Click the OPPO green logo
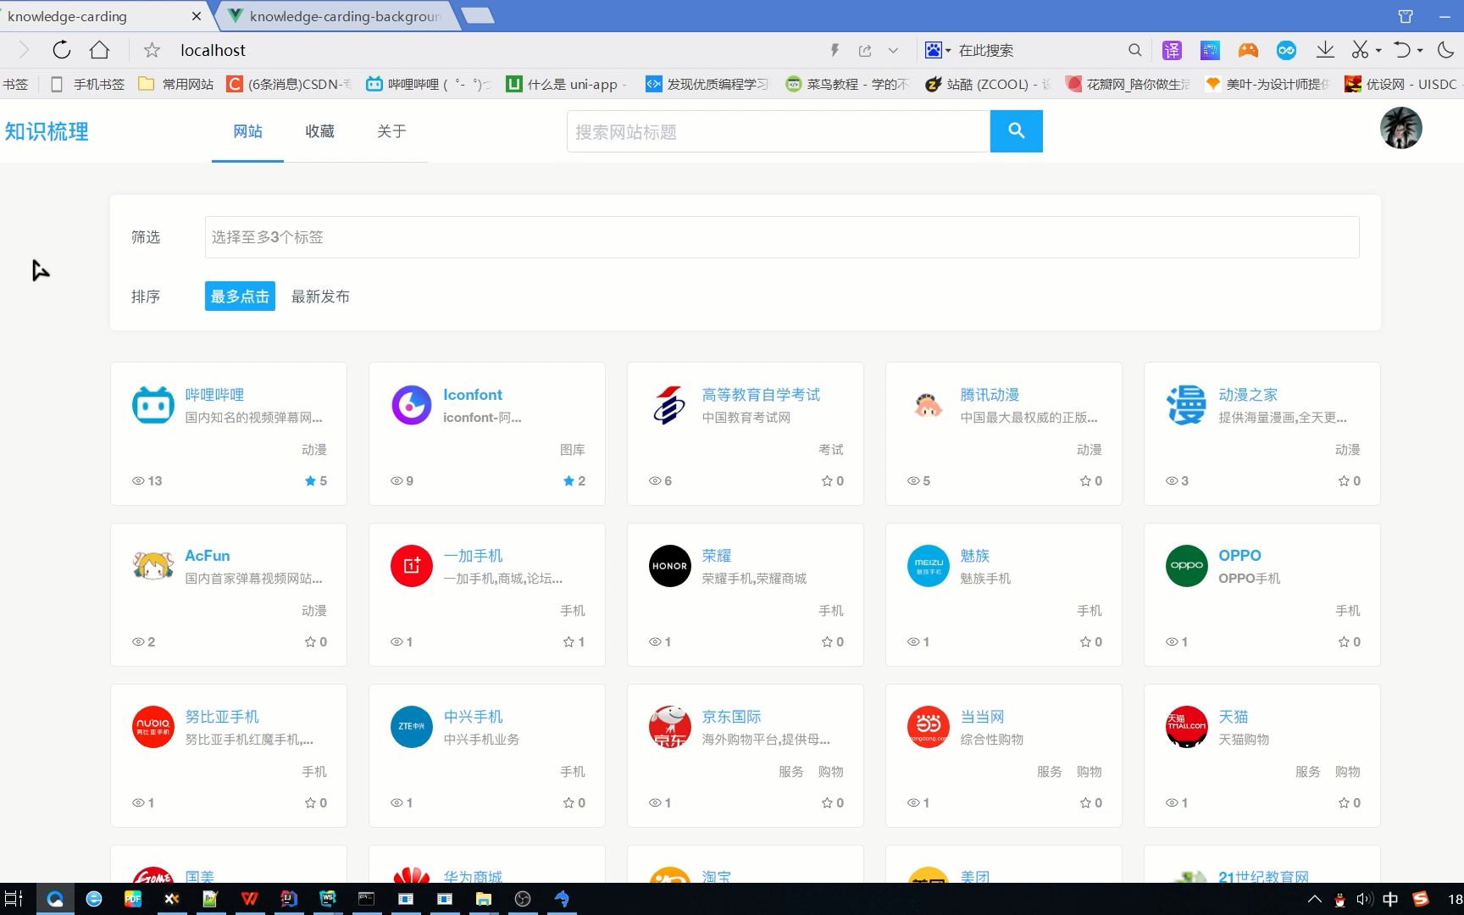This screenshot has height=915, width=1464. click(x=1187, y=566)
